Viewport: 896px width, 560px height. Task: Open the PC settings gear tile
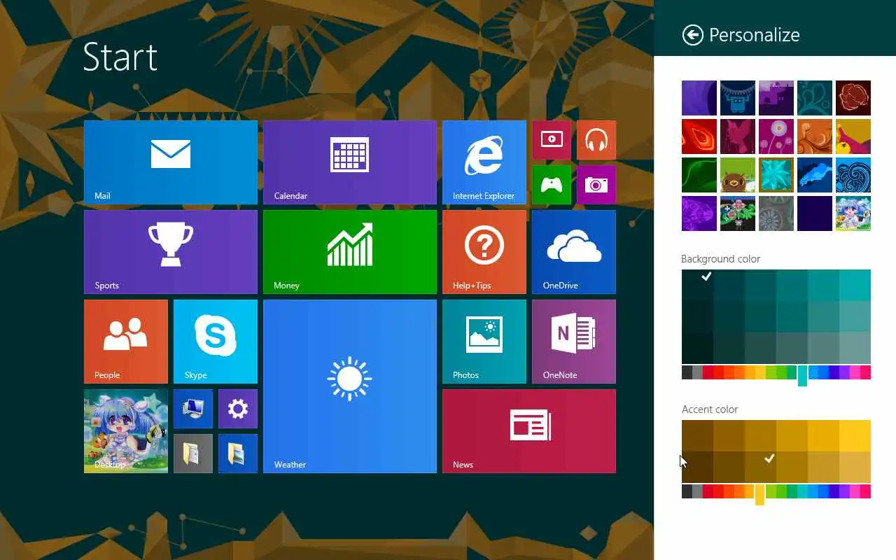click(238, 409)
